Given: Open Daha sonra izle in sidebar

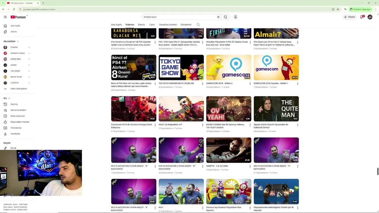Looking at the screenshot, I should click(x=17, y=116).
